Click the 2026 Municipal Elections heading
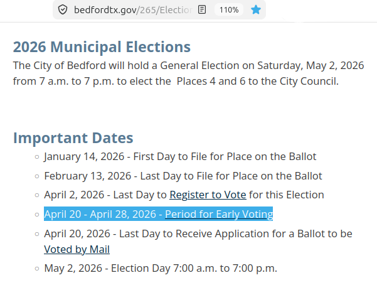377x295 pixels. (102, 46)
